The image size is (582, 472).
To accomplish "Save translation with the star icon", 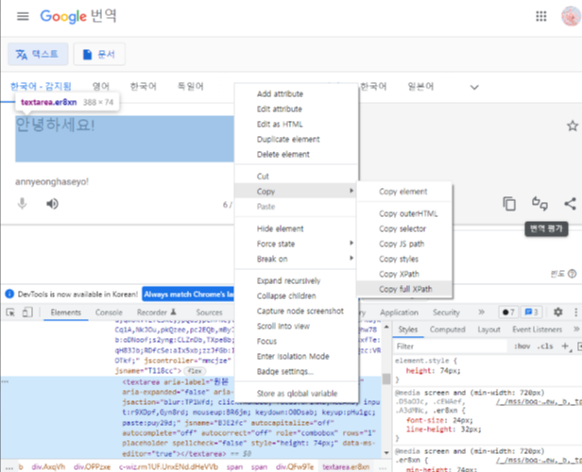I will [573, 126].
